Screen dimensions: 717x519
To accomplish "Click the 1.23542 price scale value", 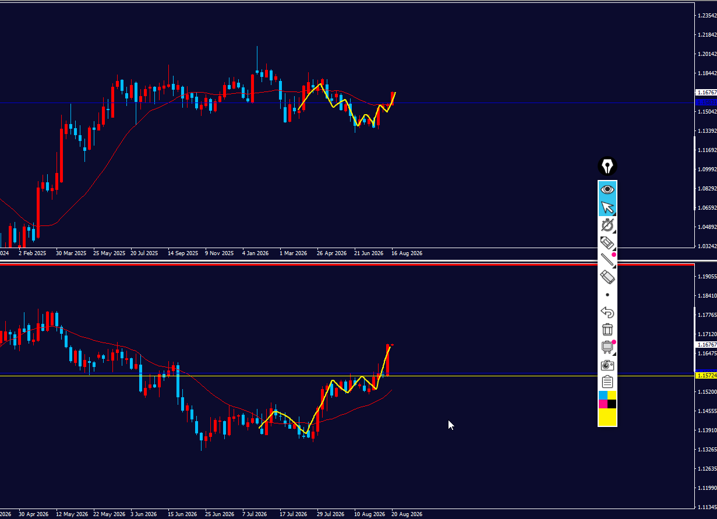I will pyautogui.click(x=707, y=16).
